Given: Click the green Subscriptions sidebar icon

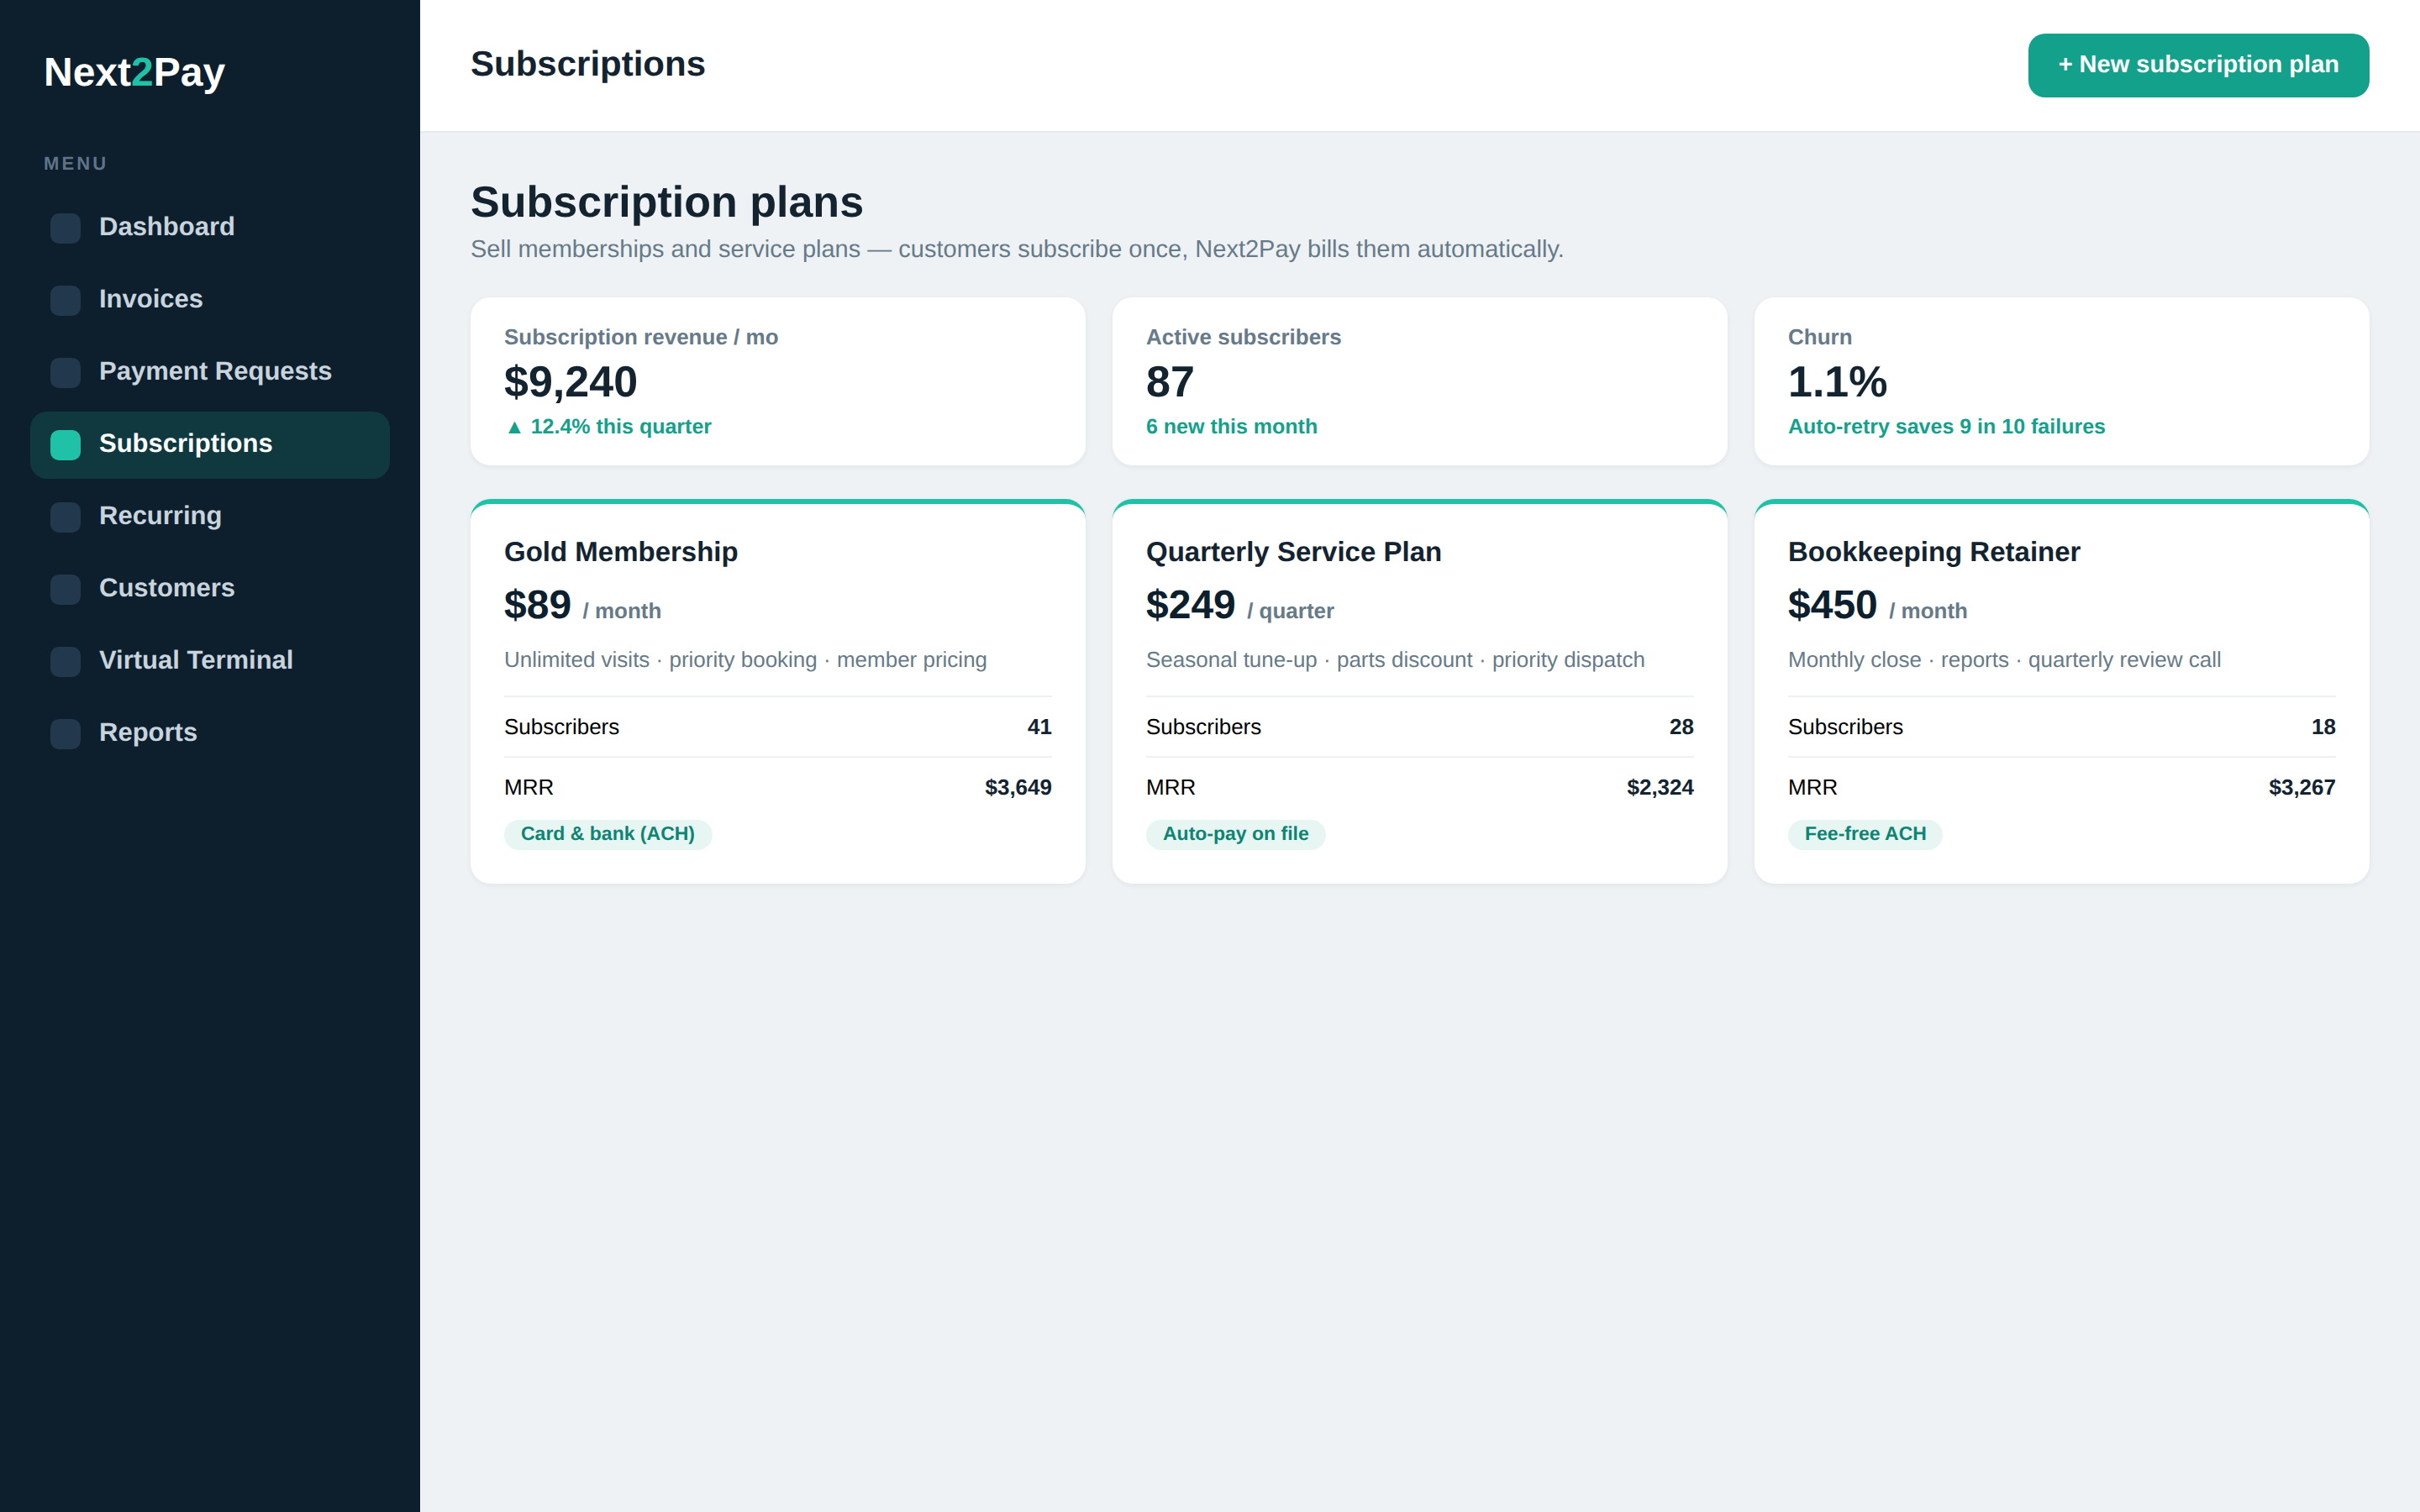Looking at the screenshot, I should click(65, 445).
